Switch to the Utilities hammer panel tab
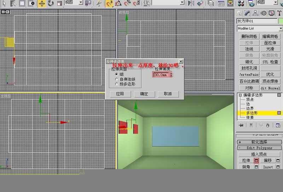Image resolution: width=283 pixels, height=192 pixels. [279, 13]
